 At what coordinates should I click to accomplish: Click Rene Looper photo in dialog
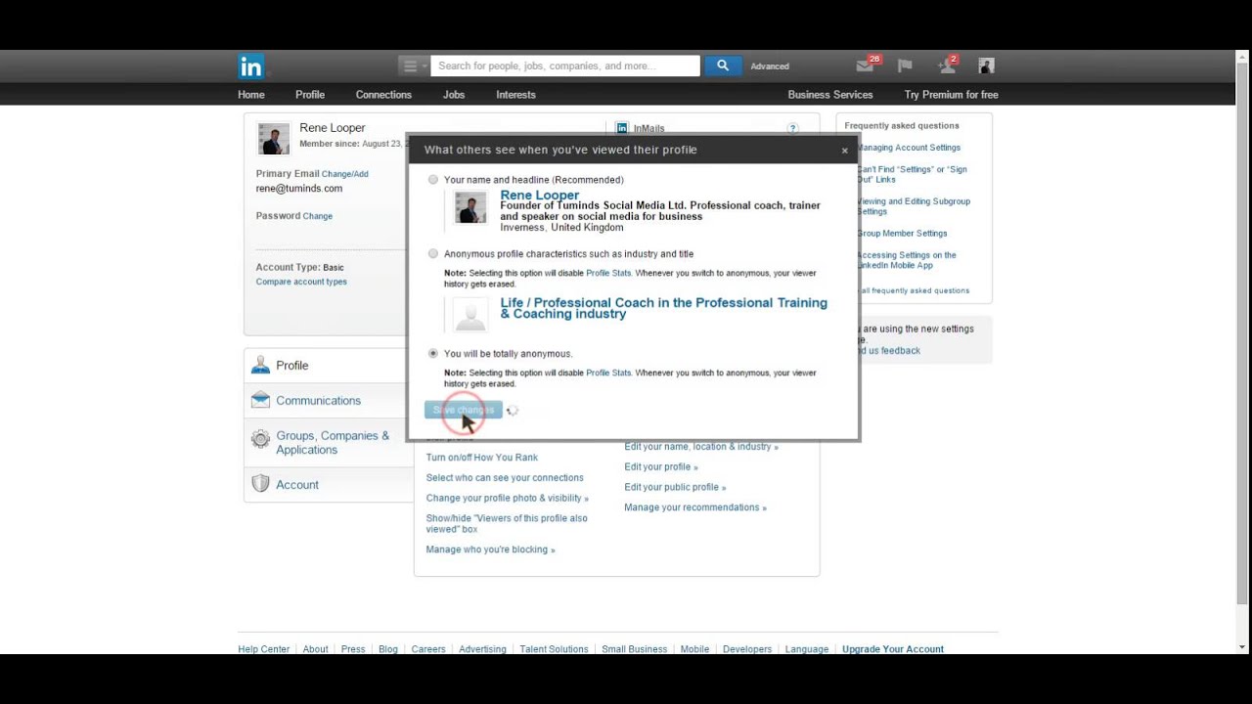(471, 207)
